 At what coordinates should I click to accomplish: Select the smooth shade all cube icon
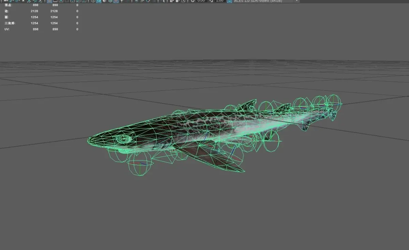[99, 1]
